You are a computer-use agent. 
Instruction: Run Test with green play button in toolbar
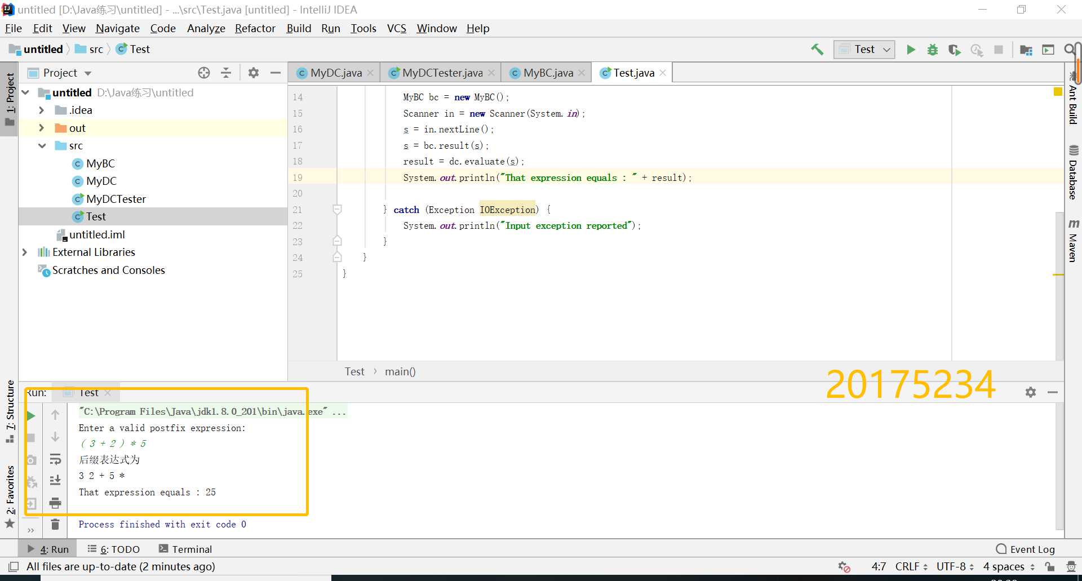coord(911,50)
